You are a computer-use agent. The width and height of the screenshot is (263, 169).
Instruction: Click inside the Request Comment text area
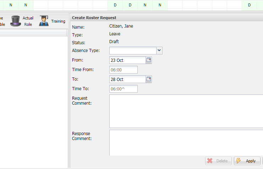pos(186,111)
